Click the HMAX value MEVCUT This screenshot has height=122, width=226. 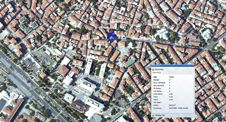click(x=172, y=106)
